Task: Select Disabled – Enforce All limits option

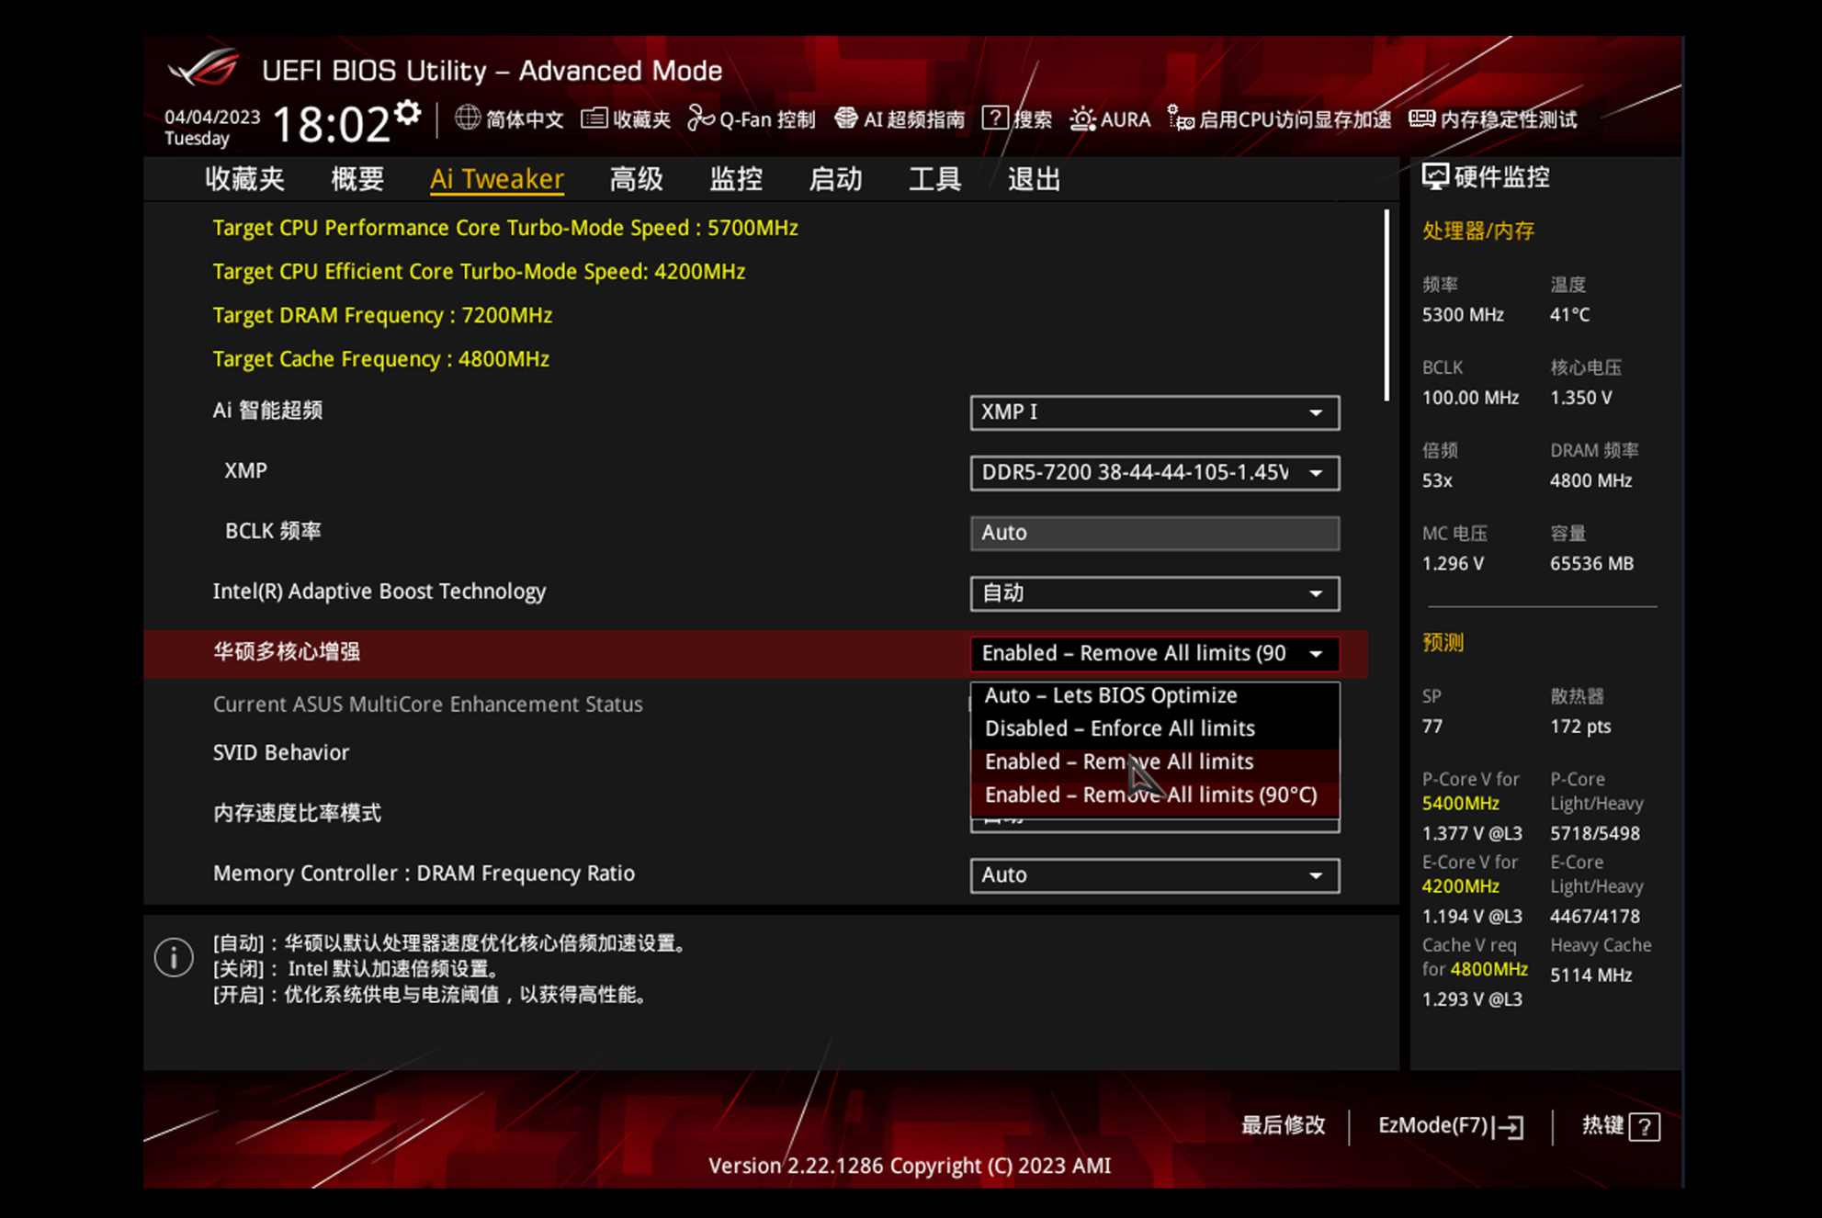Action: [x=1119, y=728]
